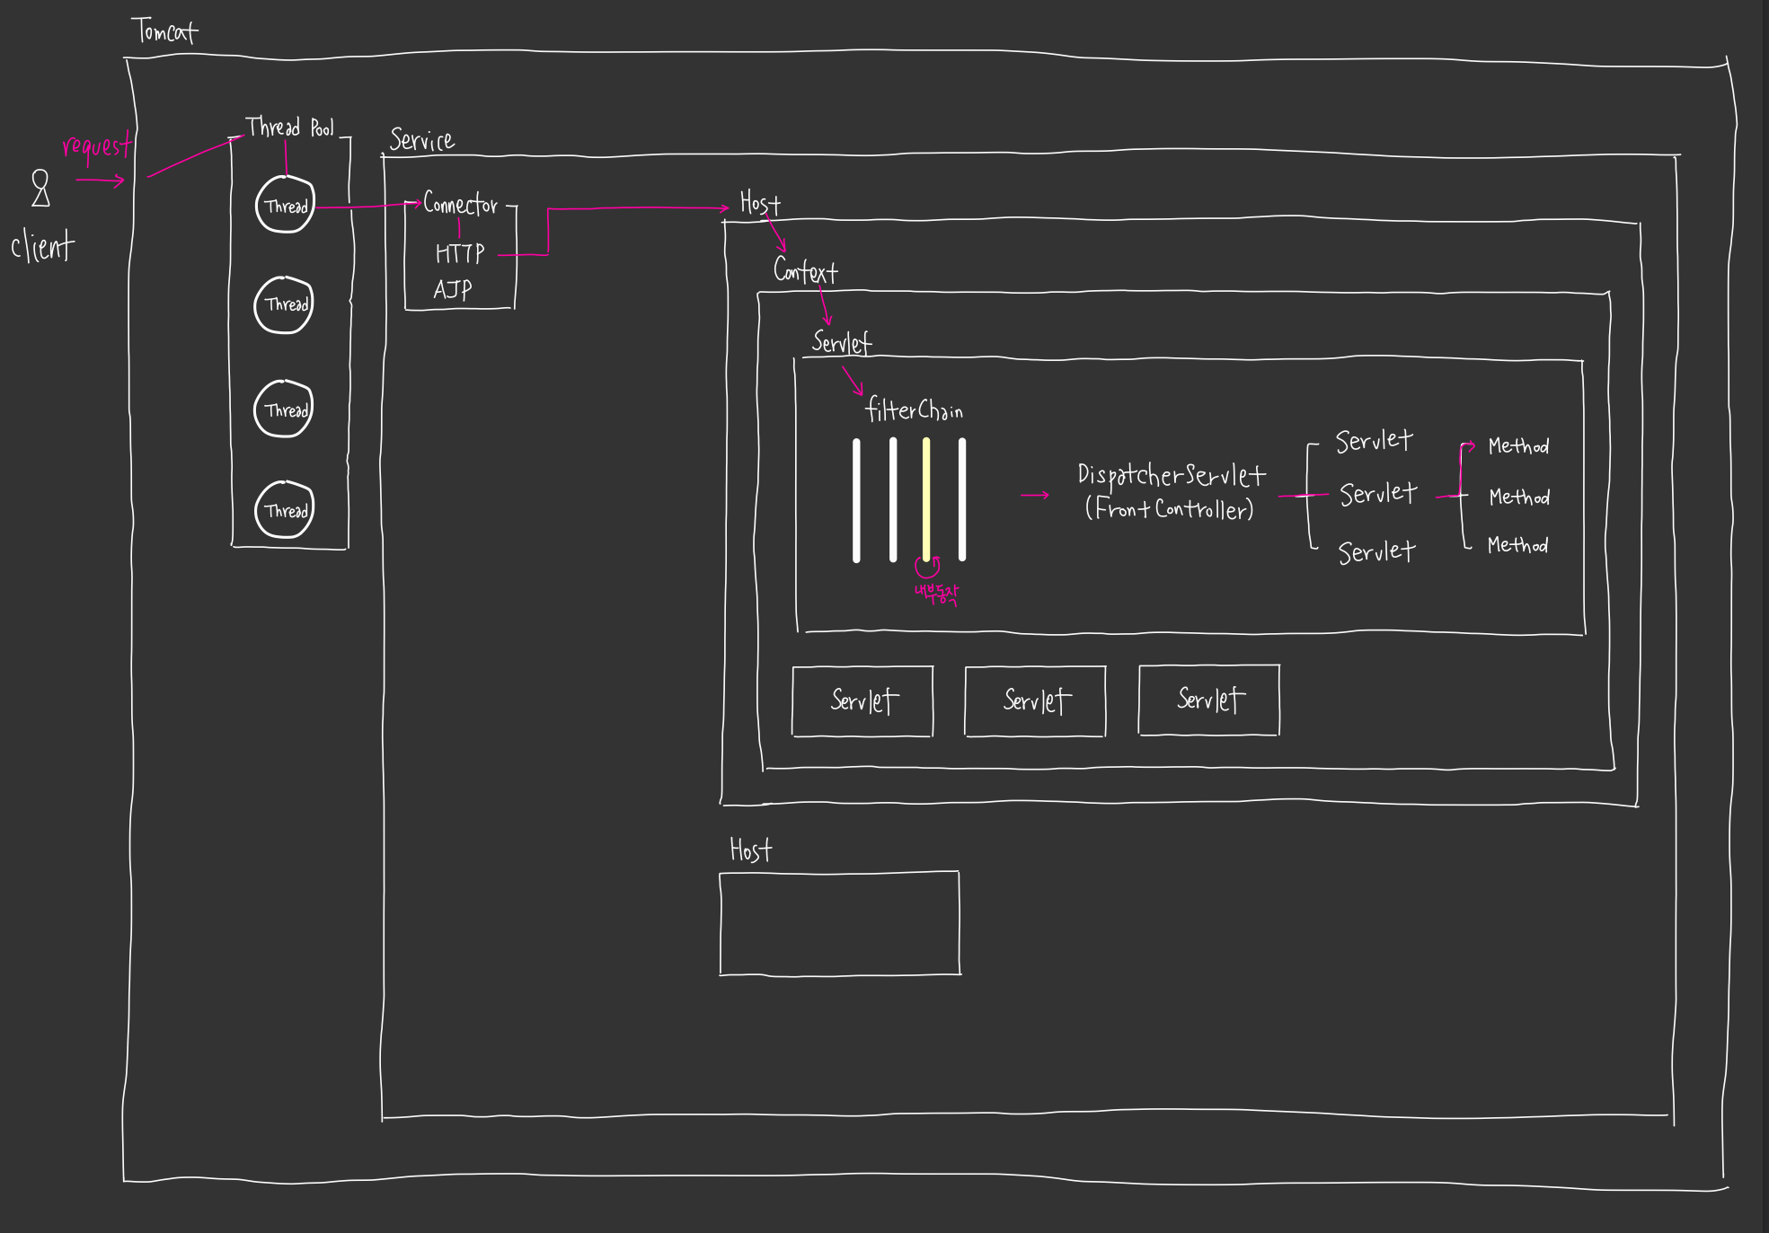Click the leftmost bottom Servlet box
This screenshot has width=1769, height=1233.
(862, 700)
